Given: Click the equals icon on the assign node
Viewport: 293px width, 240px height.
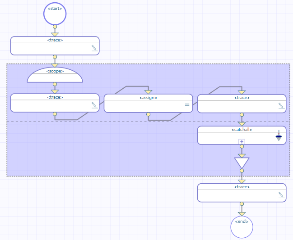Looking at the screenshot, I should [187, 105].
